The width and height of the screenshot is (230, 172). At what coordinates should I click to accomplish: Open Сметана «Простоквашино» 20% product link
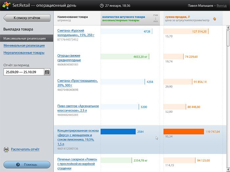78,83
